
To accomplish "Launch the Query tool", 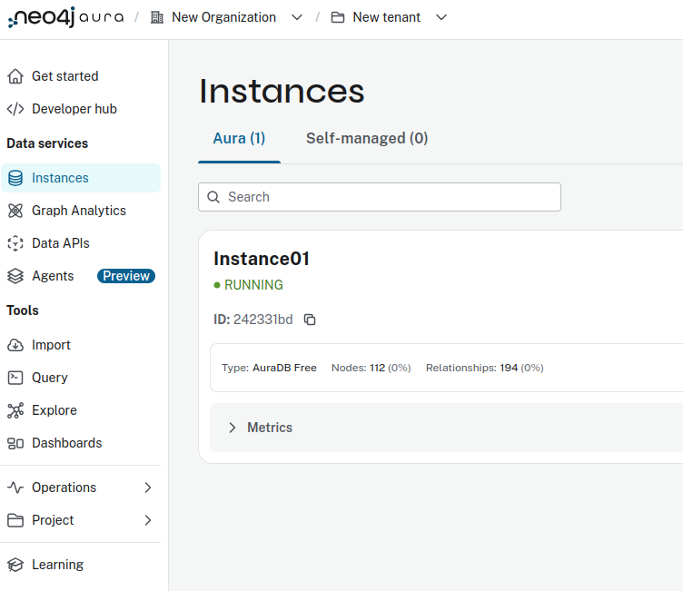I will coord(49,378).
